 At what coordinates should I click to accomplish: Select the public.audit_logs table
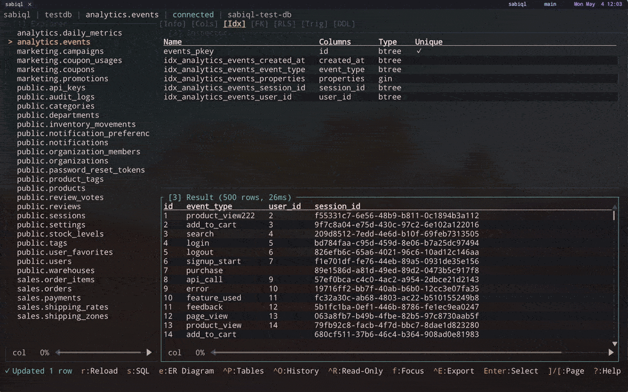56,97
